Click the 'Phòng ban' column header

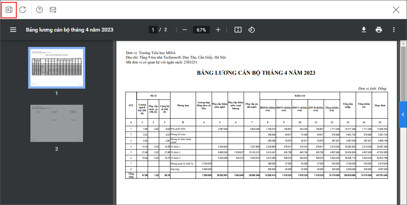[183, 106]
